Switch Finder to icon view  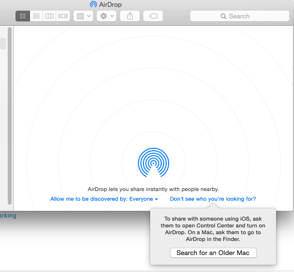[23, 16]
